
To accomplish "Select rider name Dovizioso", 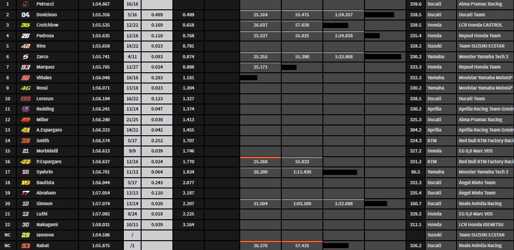I will [x=47, y=15].
